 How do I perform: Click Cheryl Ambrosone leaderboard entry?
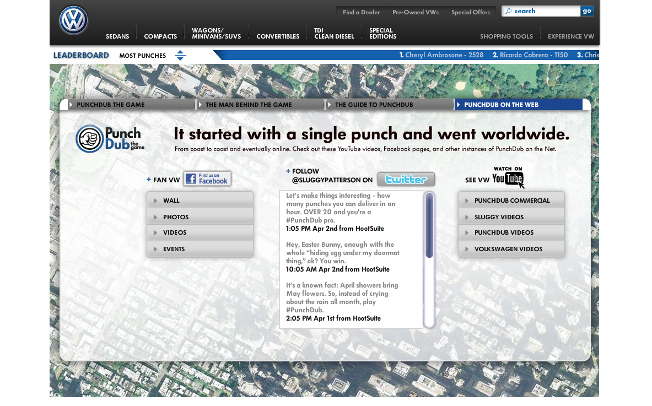click(x=441, y=55)
